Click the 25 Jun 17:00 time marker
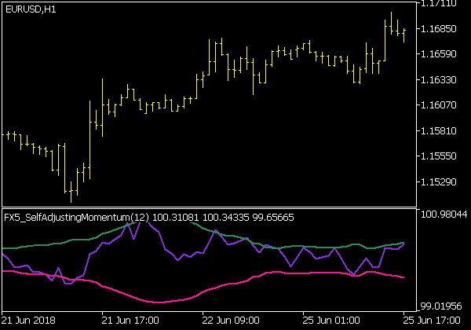471x330 pixels. pyautogui.click(x=431, y=321)
